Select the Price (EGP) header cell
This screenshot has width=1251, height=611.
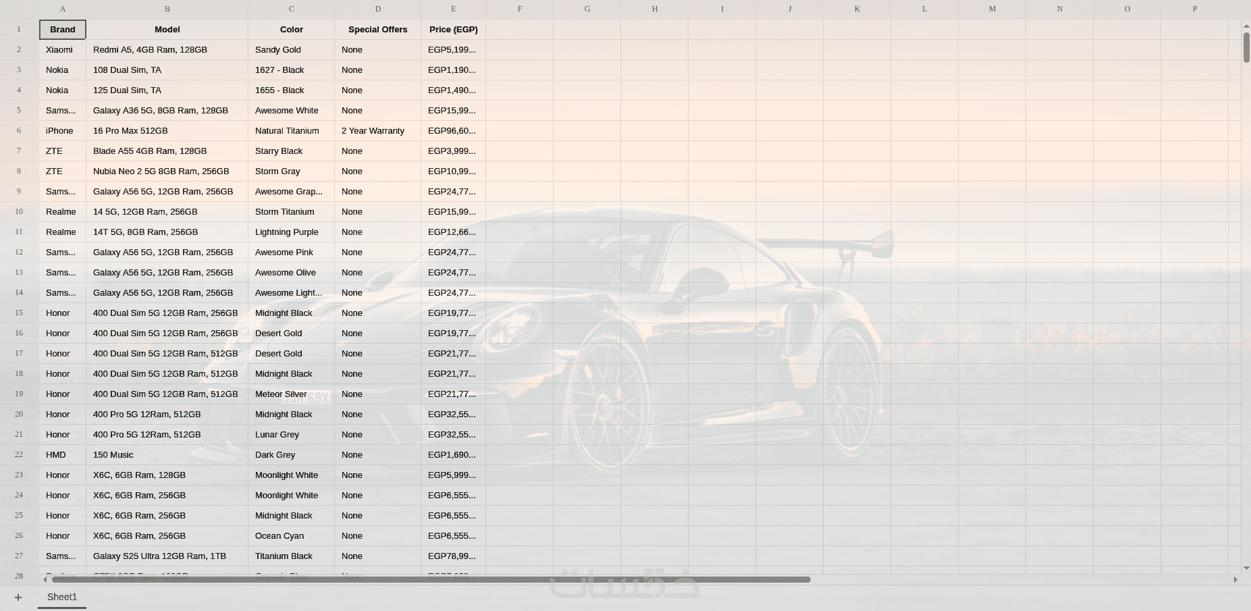pyautogui.click(x=454, y=30)
